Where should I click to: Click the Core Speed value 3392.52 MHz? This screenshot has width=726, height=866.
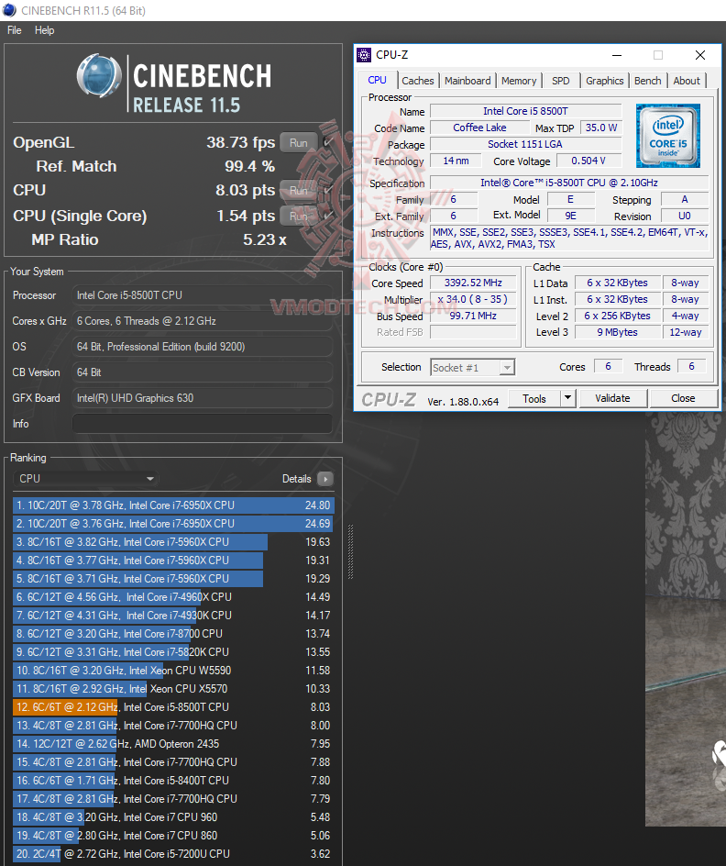473,283
